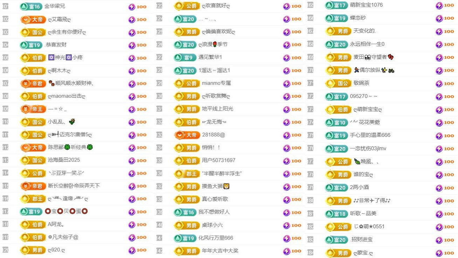Open the user profile mianmo专属
Screen dimensions: 458x258
[x=216, y=83]
